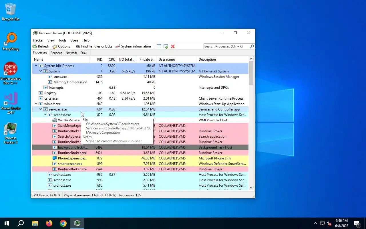Open the Tools menu
The height and width of the screenshot is (229, 366).
tap(62, 40)
